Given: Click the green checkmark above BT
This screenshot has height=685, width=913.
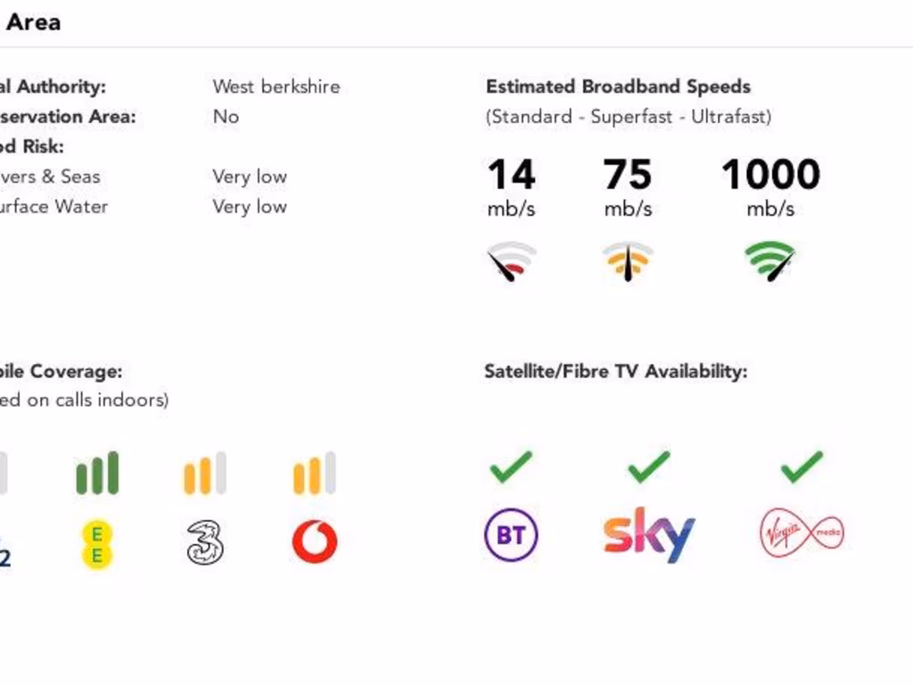Looking at the screenshot, I should pos(511,466).
